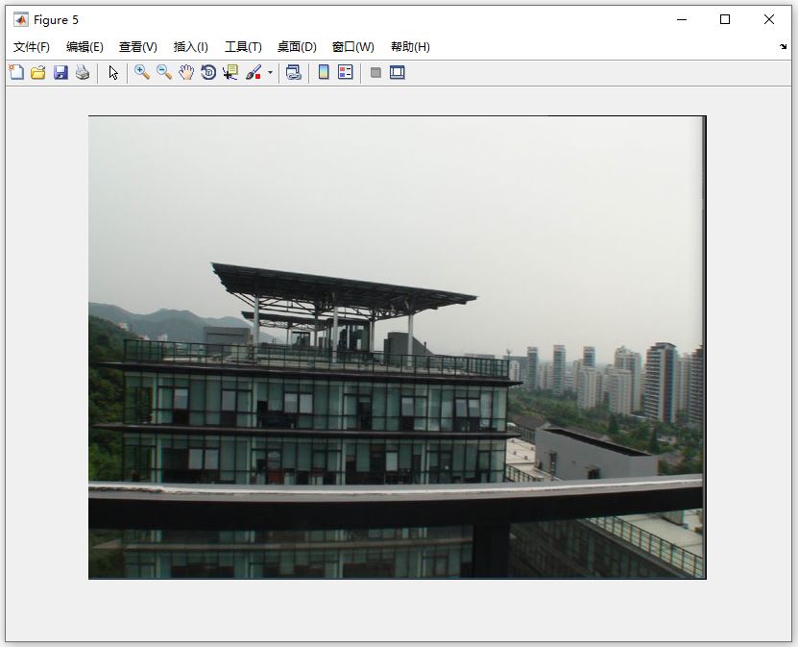Save the figure with the floppy disk icon
This screenshot has height=647, width=798.
pos(60,73)
